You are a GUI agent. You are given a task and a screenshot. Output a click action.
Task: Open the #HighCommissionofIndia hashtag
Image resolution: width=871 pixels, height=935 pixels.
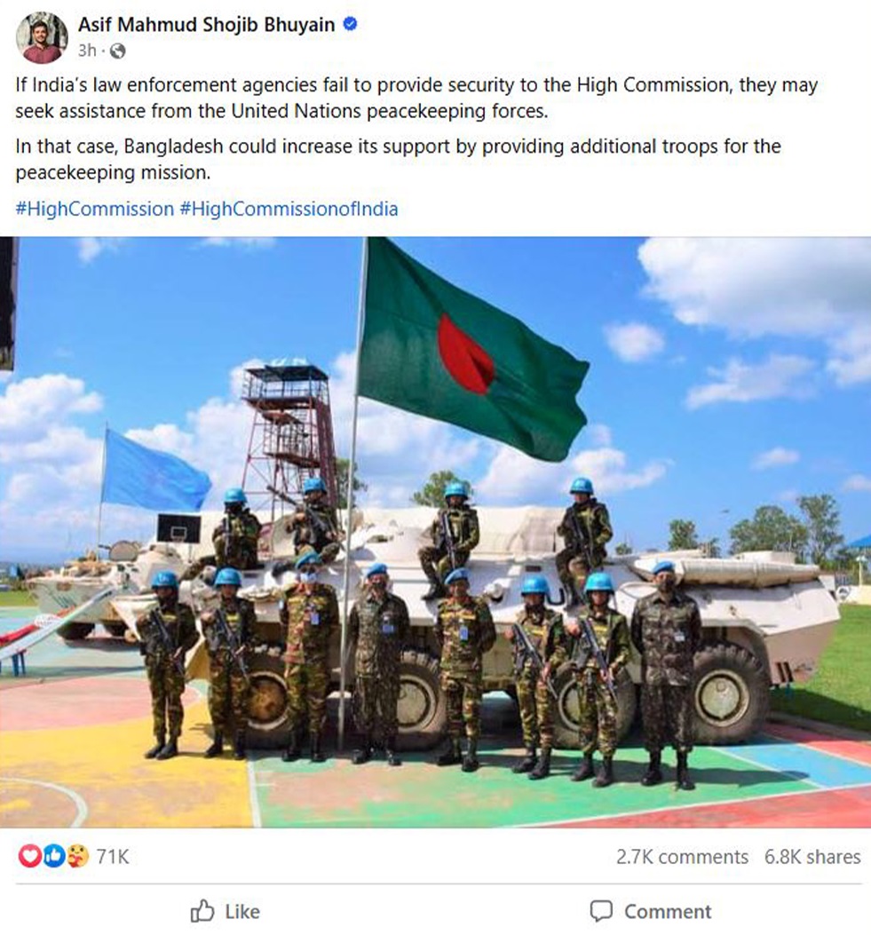(x=289, y=209)
